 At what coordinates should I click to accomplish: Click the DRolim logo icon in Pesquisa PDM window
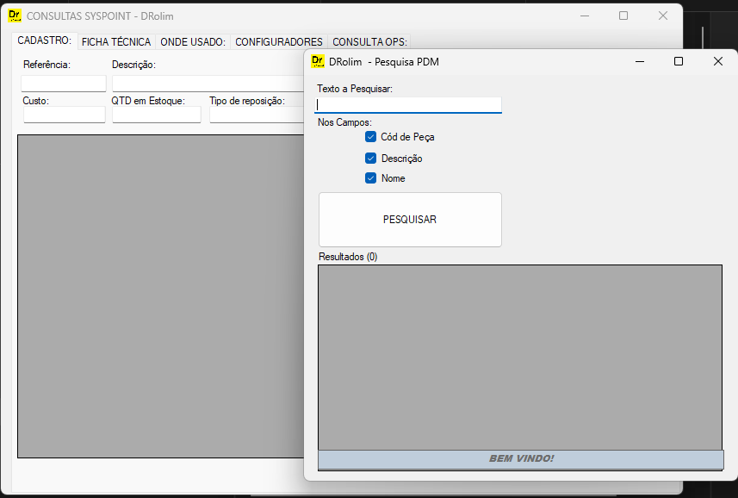pos(318,61)
